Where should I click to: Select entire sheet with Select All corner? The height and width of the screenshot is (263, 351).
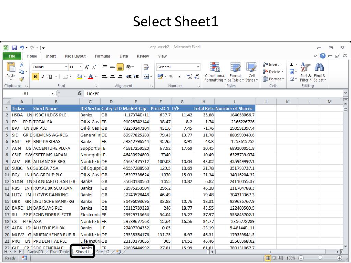coord(7,102)
